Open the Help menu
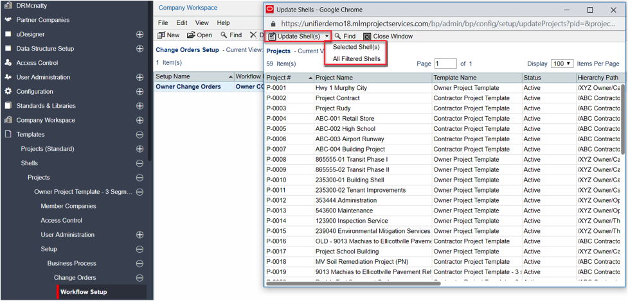Viewport: 628px width, 301px height. [224, 23]
